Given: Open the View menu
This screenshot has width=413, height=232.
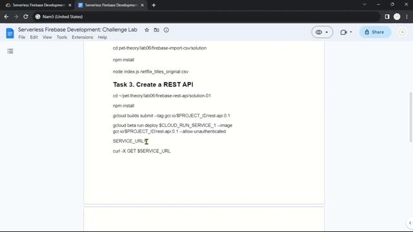Looking at the screenshot, I should point(47,37).
